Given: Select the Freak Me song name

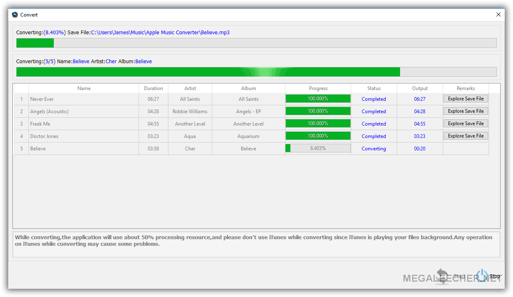Looking at the screenshot, I should [x=40, y=124].
